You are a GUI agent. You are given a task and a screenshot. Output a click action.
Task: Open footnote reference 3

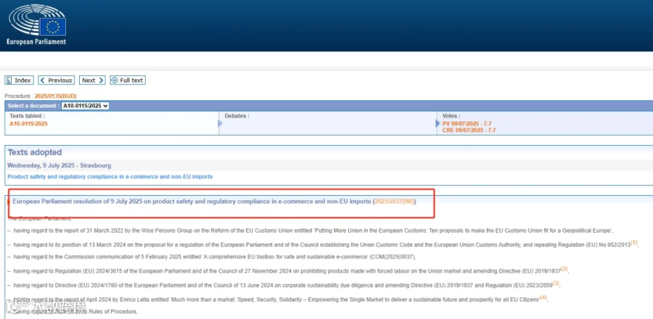tap(556, 283)
